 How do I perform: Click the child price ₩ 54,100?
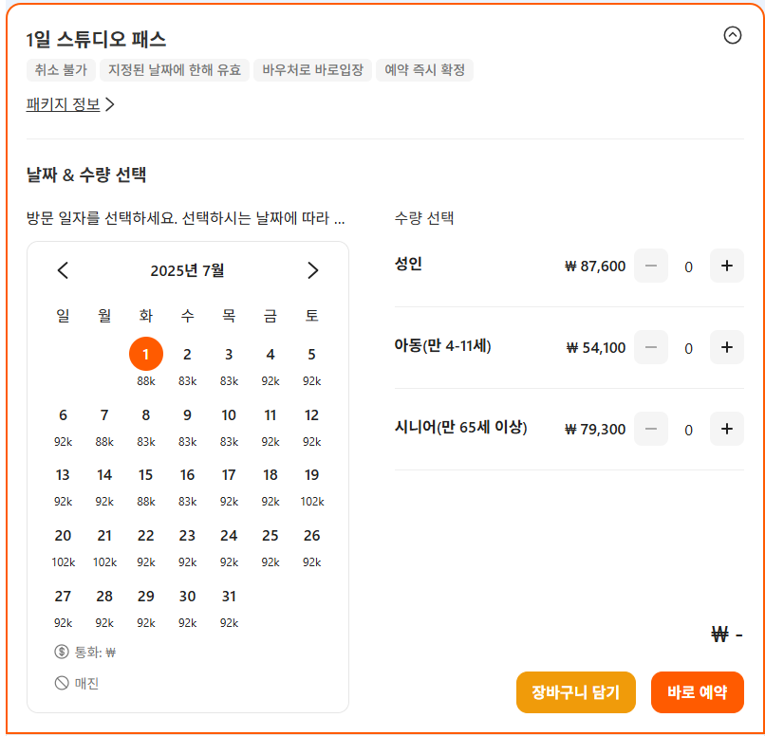(x=596, y=347)
